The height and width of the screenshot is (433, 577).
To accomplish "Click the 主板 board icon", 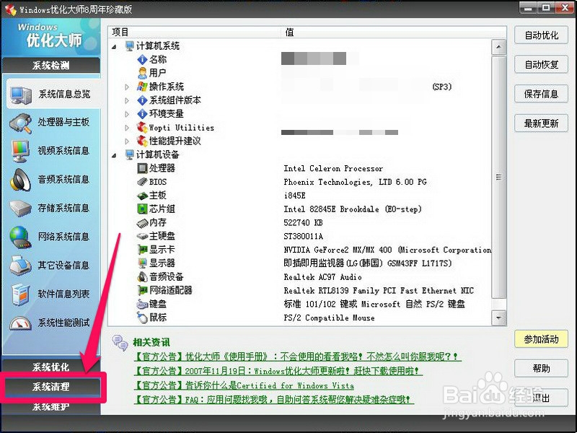I will [142, 196].
